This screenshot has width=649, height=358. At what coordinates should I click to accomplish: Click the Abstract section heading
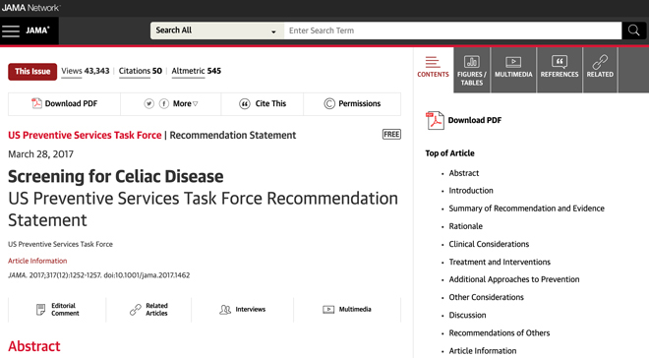pos(34,346)
